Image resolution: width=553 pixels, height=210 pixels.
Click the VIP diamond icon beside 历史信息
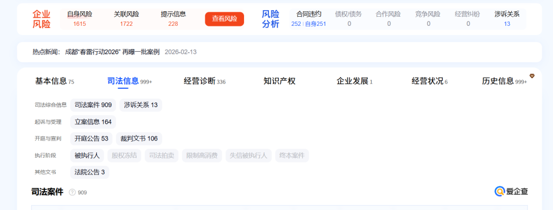[532, 75]
